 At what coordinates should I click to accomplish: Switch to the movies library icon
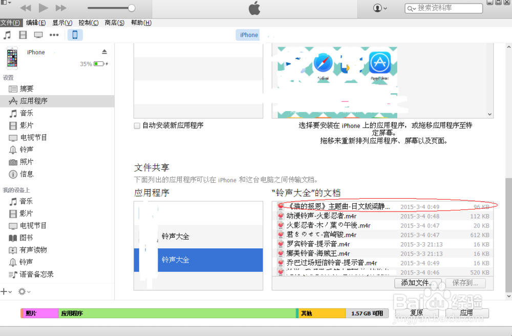23,35
